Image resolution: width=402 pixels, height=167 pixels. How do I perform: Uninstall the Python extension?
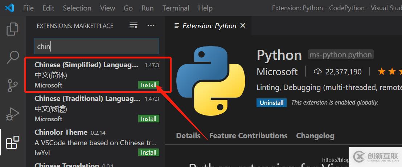click(x=271, y=103)
